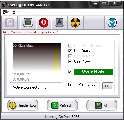Open the File menu
This screenshot has width=124, height=120.
[6, 12]
